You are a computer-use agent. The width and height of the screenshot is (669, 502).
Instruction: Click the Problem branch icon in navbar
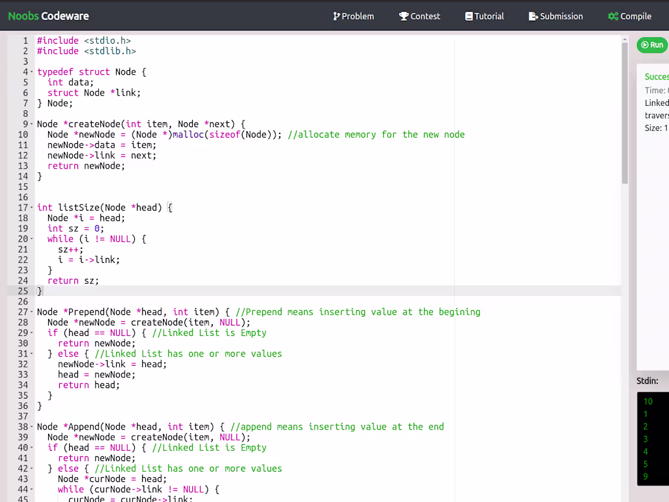[x=335, y=16]
